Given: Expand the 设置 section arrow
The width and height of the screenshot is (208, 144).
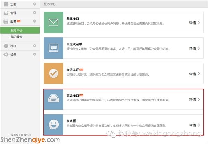Looking at the screenshot, I should tap(34, 54).
